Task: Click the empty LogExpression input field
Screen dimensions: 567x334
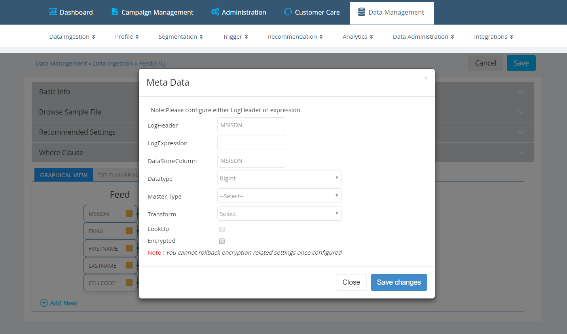Action: coord(251,143)
